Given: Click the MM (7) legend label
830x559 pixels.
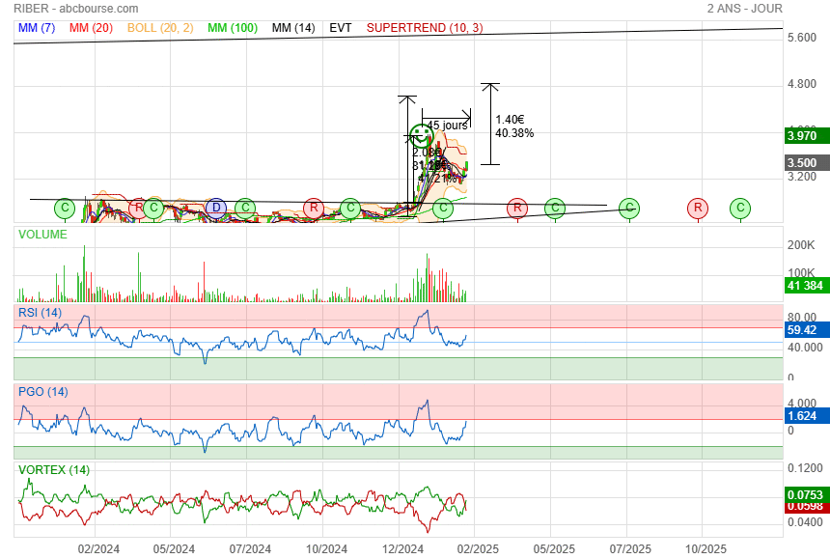Looking at the screenshot, I should click(37, 28).
